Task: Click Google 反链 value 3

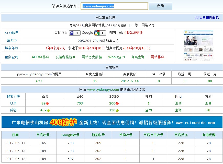Action: click(80, 110)
